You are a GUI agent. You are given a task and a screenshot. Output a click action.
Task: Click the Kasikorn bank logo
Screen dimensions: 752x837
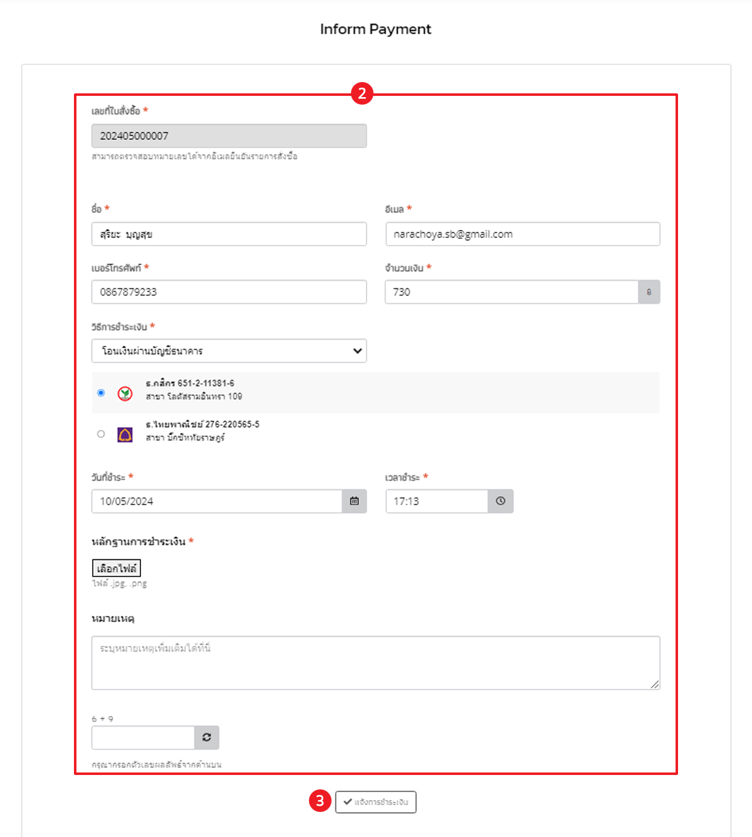125,393
